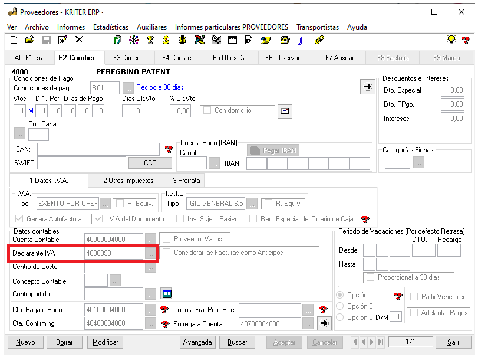478x357 pixels.
Task: Toggle the I.V.A del Documento checkbox
Action: pyautogui.click(x=98, y=219)
